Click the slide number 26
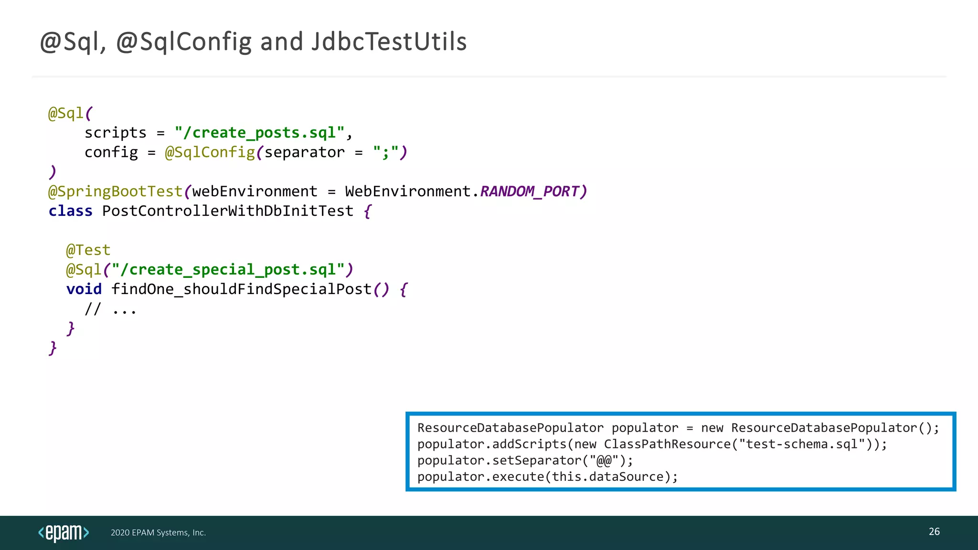 pos(934,532)
